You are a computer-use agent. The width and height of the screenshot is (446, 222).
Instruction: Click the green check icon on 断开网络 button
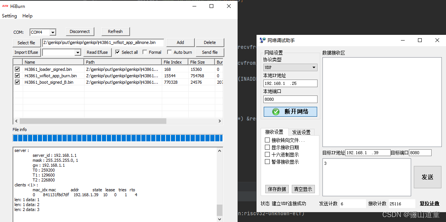pyautogui.click(x=276, y=112)
